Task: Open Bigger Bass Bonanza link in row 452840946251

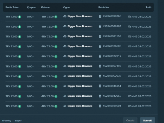Action: (80, 86)
